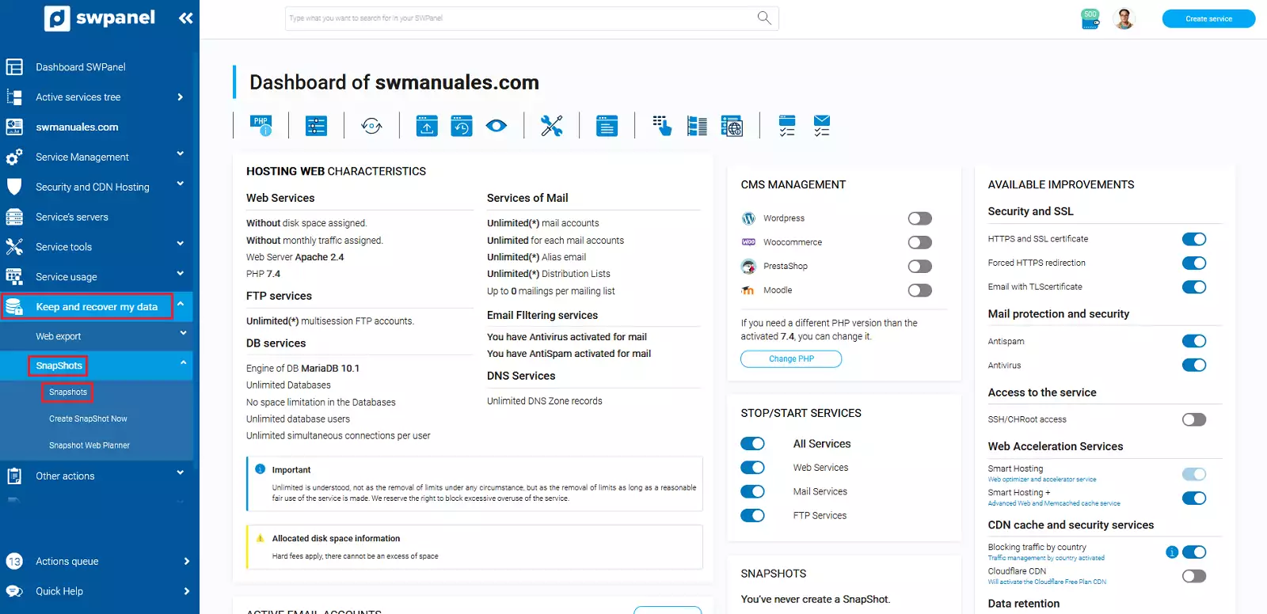Enable SSH/CHRoot access toggle
The image size is (1267, 614).
(x=1193, y=419)
